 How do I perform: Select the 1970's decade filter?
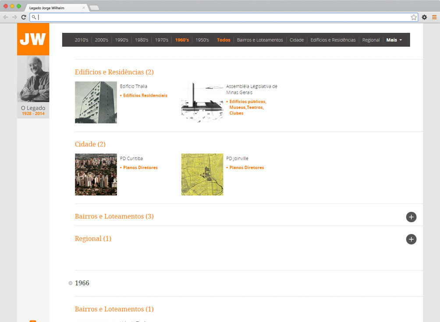(161, 40)
